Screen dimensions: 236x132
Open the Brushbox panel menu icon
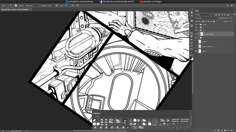190,113
